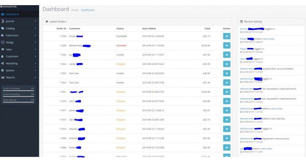This screenshot has width=306, height=163.
Task: View order 11815 with the eye button
Action: point(227,120)
